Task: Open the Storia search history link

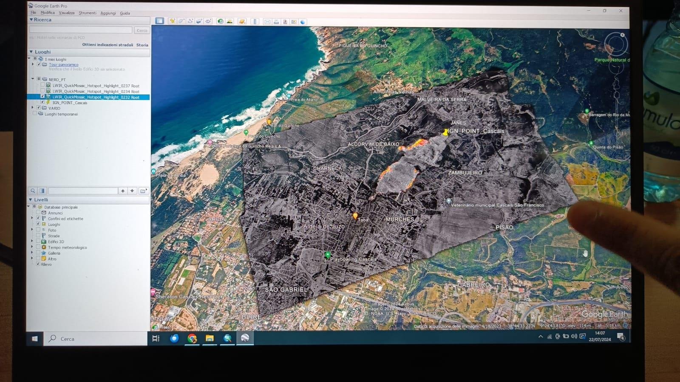Action: 142,45
